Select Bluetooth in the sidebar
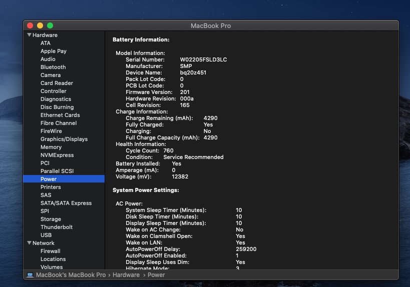The height and width of the screenshot is (287, 410). pyautogui.click(x=53, y=67)
